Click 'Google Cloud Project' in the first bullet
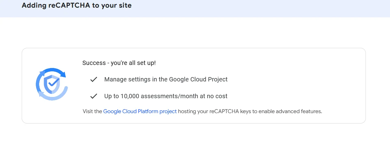The width and height of the screenshot is (390, 143). 198,79
